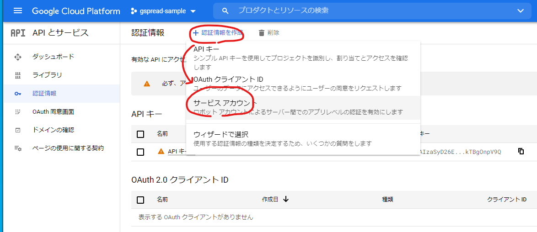Click the library icon in the sidebar

(x=18, y=75)
